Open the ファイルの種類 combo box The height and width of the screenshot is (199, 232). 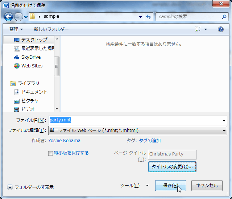tap(138, 130)
